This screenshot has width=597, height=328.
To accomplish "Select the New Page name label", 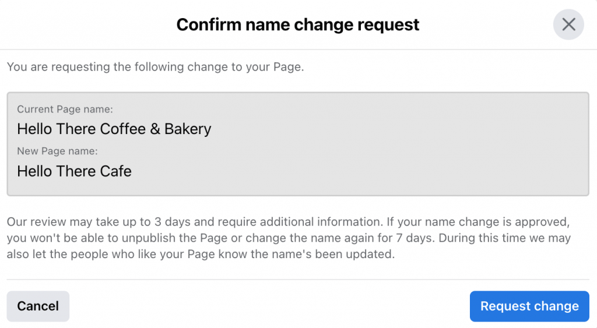I will click(x=58, y=151).
